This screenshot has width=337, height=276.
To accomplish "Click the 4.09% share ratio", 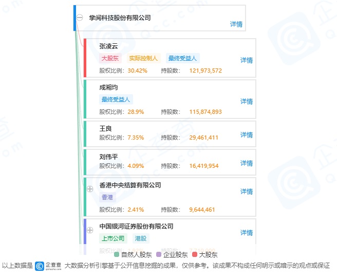I will 136,166.
